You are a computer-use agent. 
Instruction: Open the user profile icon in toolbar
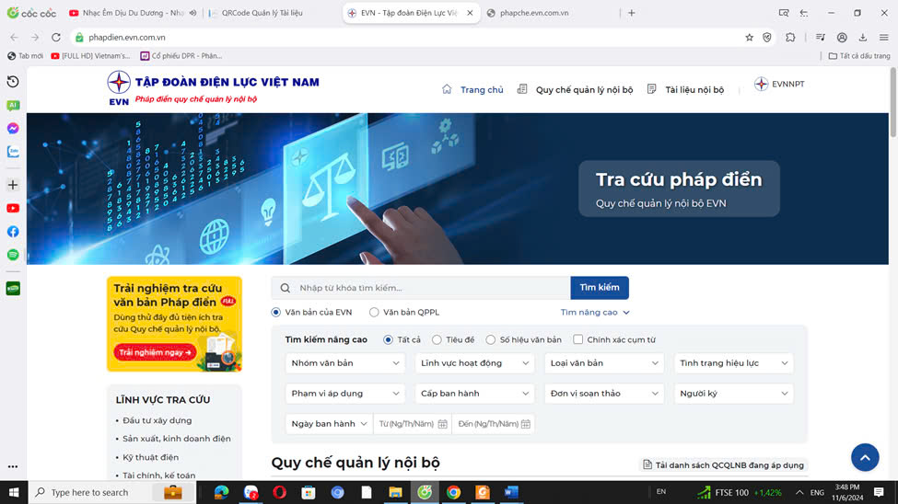[841, 37]
